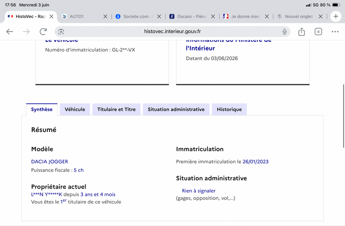Tap the 17:56 clock in status bar
The image size is (345, 226).
pyautogui.click(x=10, y=5)
